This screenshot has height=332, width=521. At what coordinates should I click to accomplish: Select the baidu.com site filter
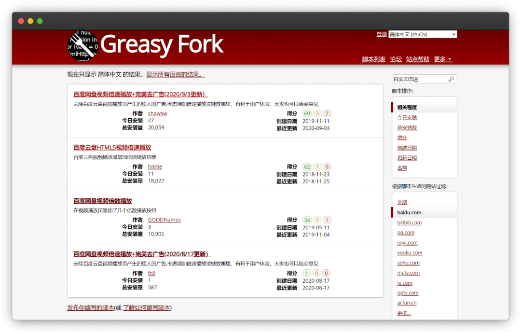pos(425,212)
